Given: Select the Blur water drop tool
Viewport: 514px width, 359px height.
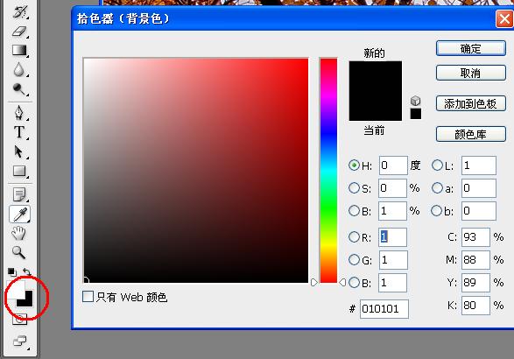Looking at the screenshot, I should click(19, 69).
